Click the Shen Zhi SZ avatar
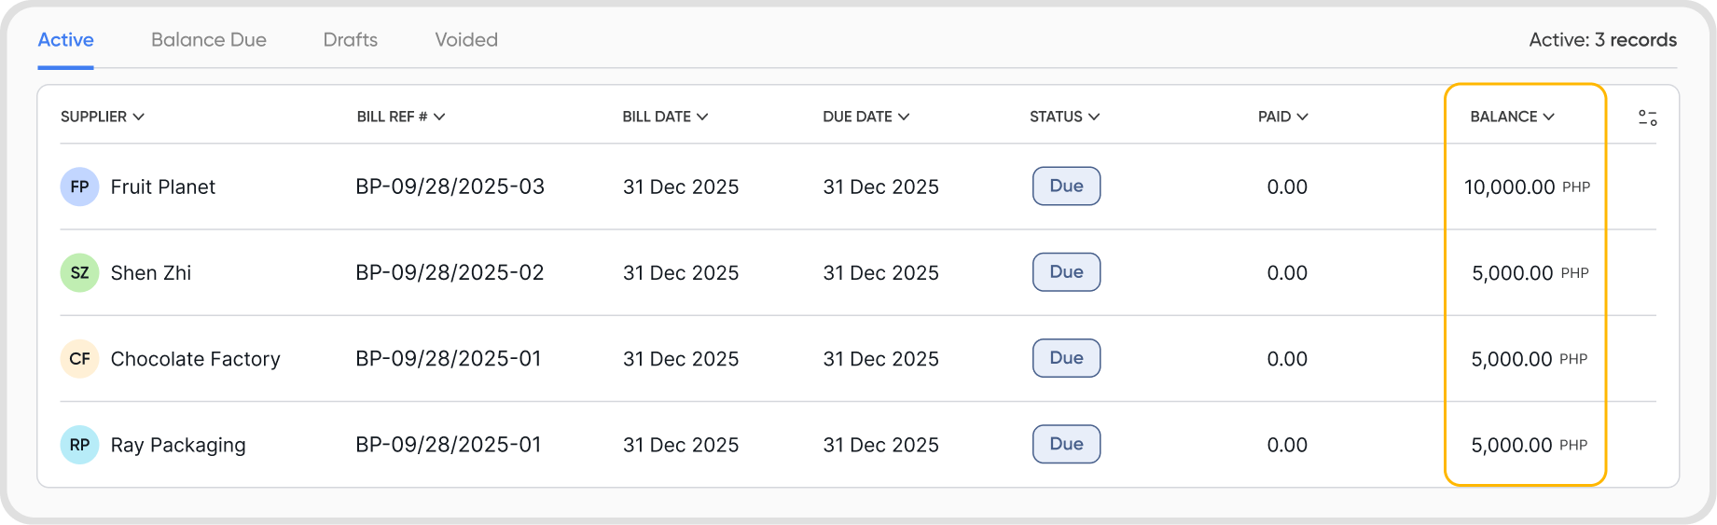The width and height of the screenshot is (1717, 525). click(x=79, y=273)
